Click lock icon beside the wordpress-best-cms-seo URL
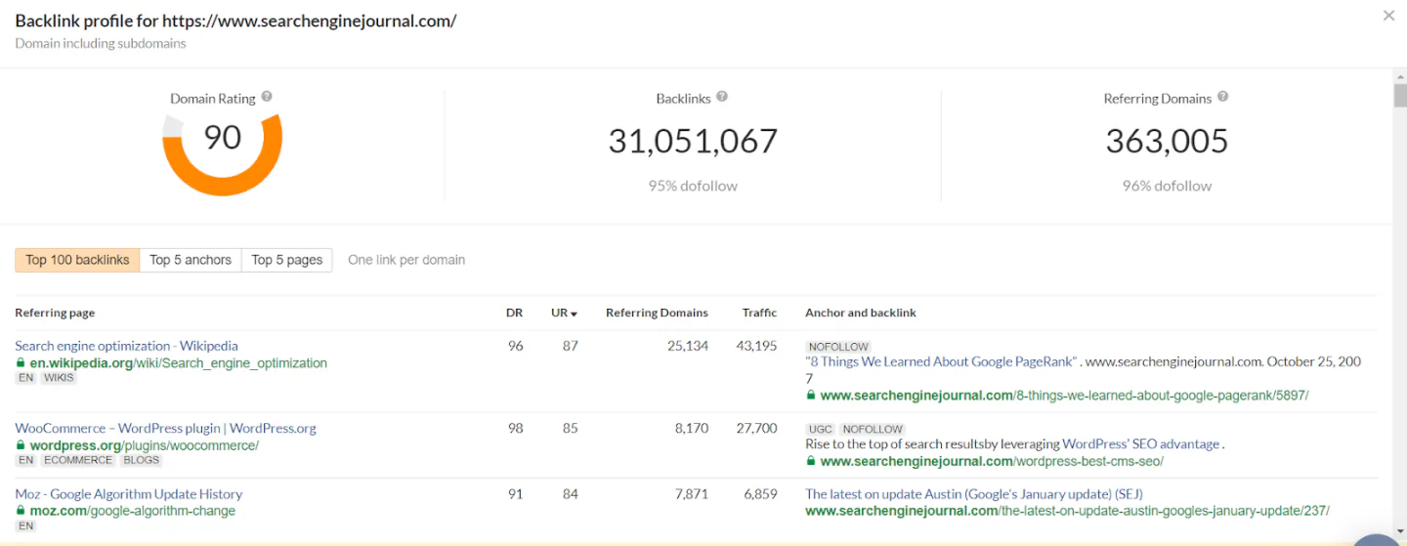 tap(810, 461)
